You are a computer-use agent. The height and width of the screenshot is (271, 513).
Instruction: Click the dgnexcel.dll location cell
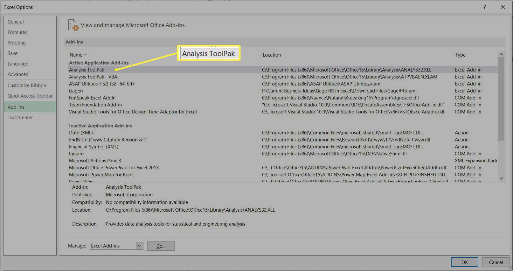(x=340, y=98)
